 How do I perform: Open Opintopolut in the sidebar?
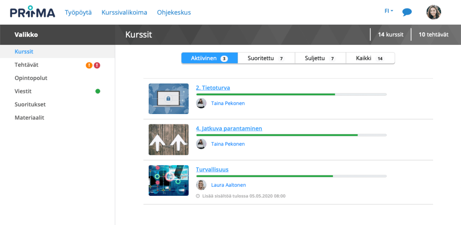31,78
